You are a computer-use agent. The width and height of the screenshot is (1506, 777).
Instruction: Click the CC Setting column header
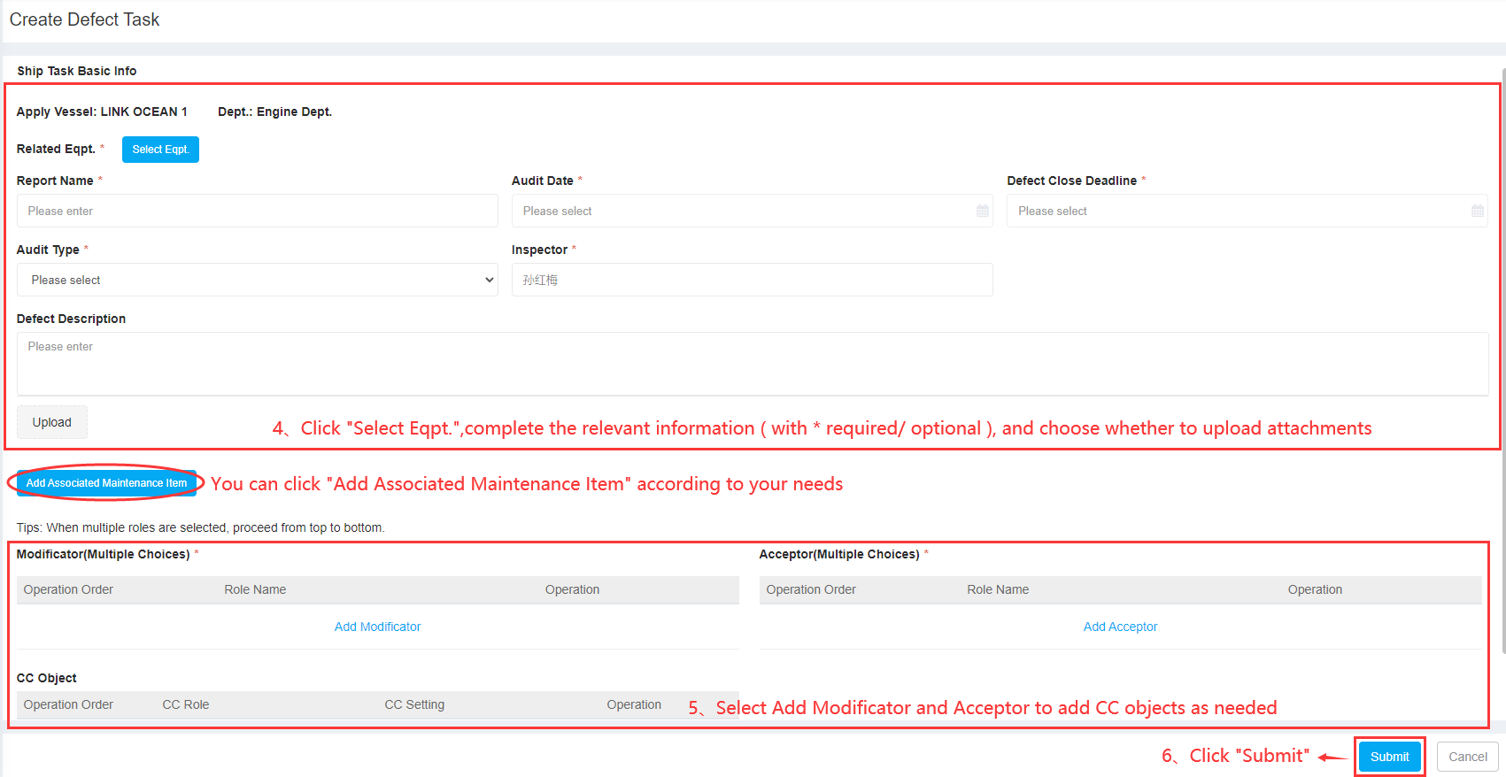pos(414,704)
